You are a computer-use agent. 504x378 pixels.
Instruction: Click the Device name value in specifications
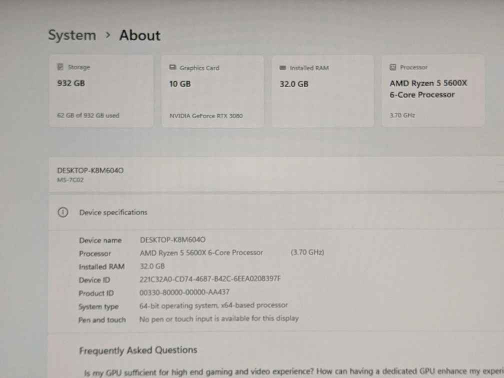172,240
